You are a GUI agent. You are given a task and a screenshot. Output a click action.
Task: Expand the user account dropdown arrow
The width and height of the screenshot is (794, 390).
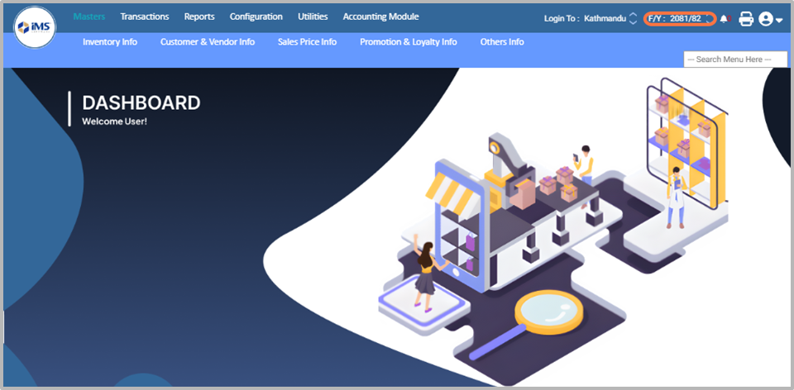click(x=779, y=21)
